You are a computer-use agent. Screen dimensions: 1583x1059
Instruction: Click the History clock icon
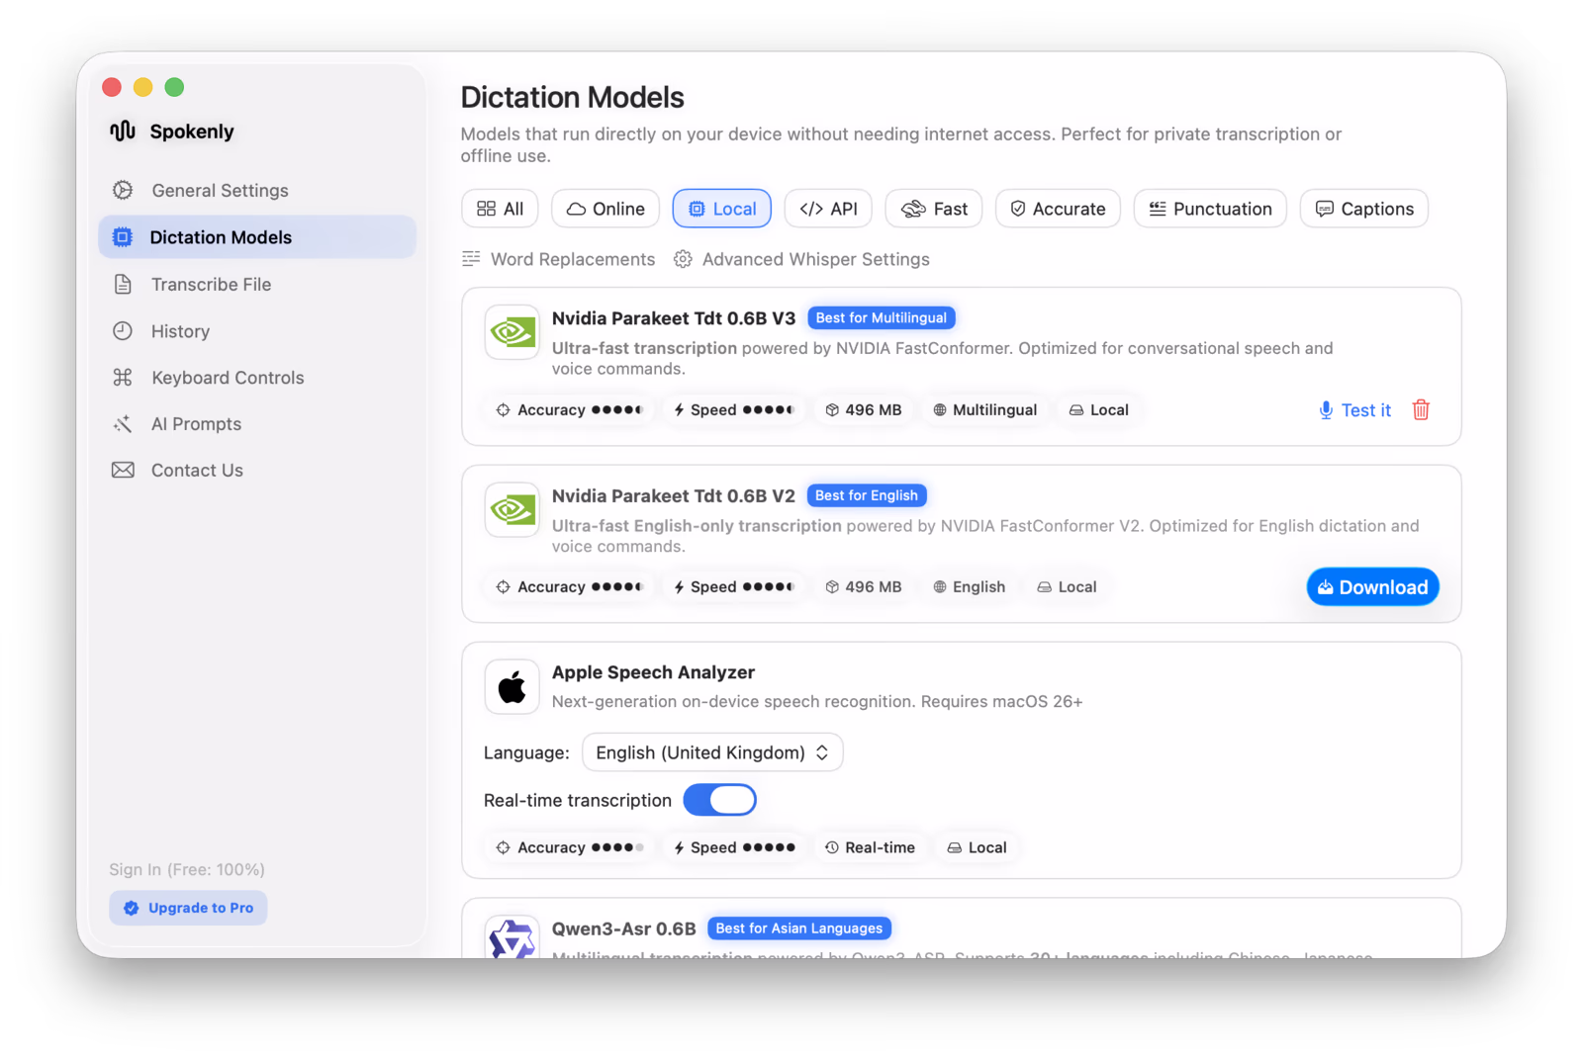(123, 331)
